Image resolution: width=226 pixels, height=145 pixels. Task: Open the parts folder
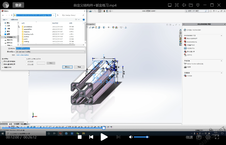point(26,39)
